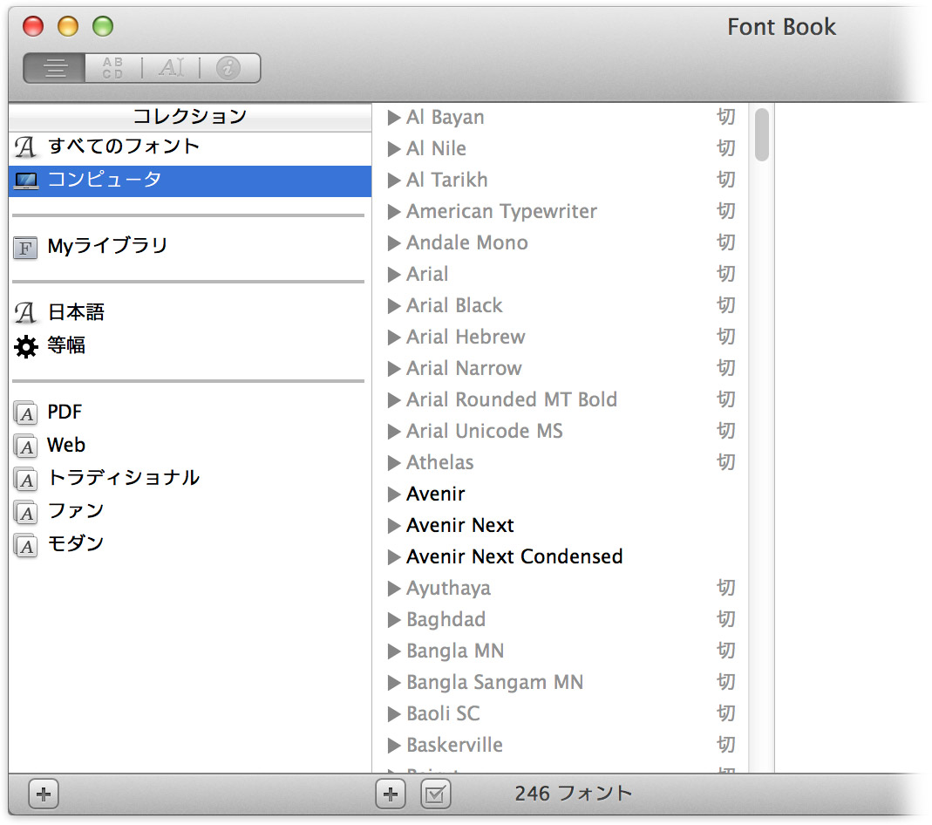The height and width of the screenshot is (825, 932).
Task: Select the Avenir Next font name
Action: click(x=460, y=525)
